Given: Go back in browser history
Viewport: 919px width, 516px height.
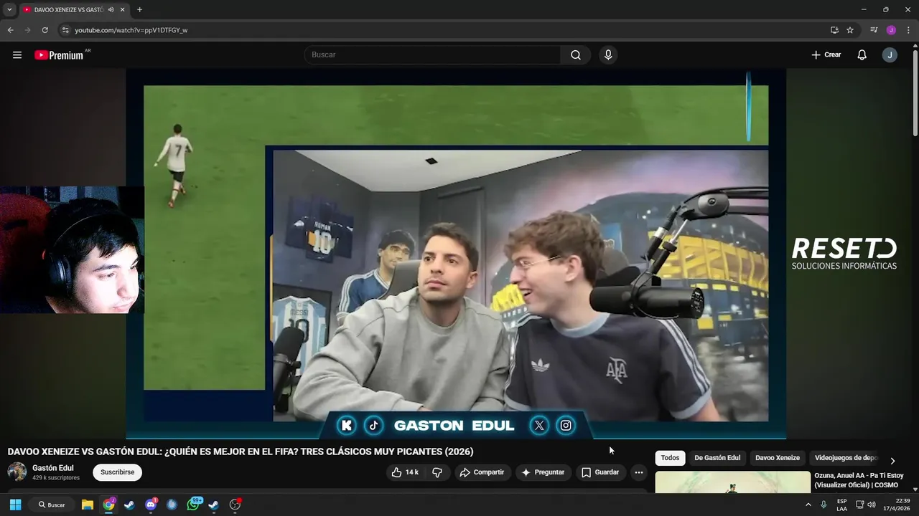Looking at the screenshot, I should (10, 30).
